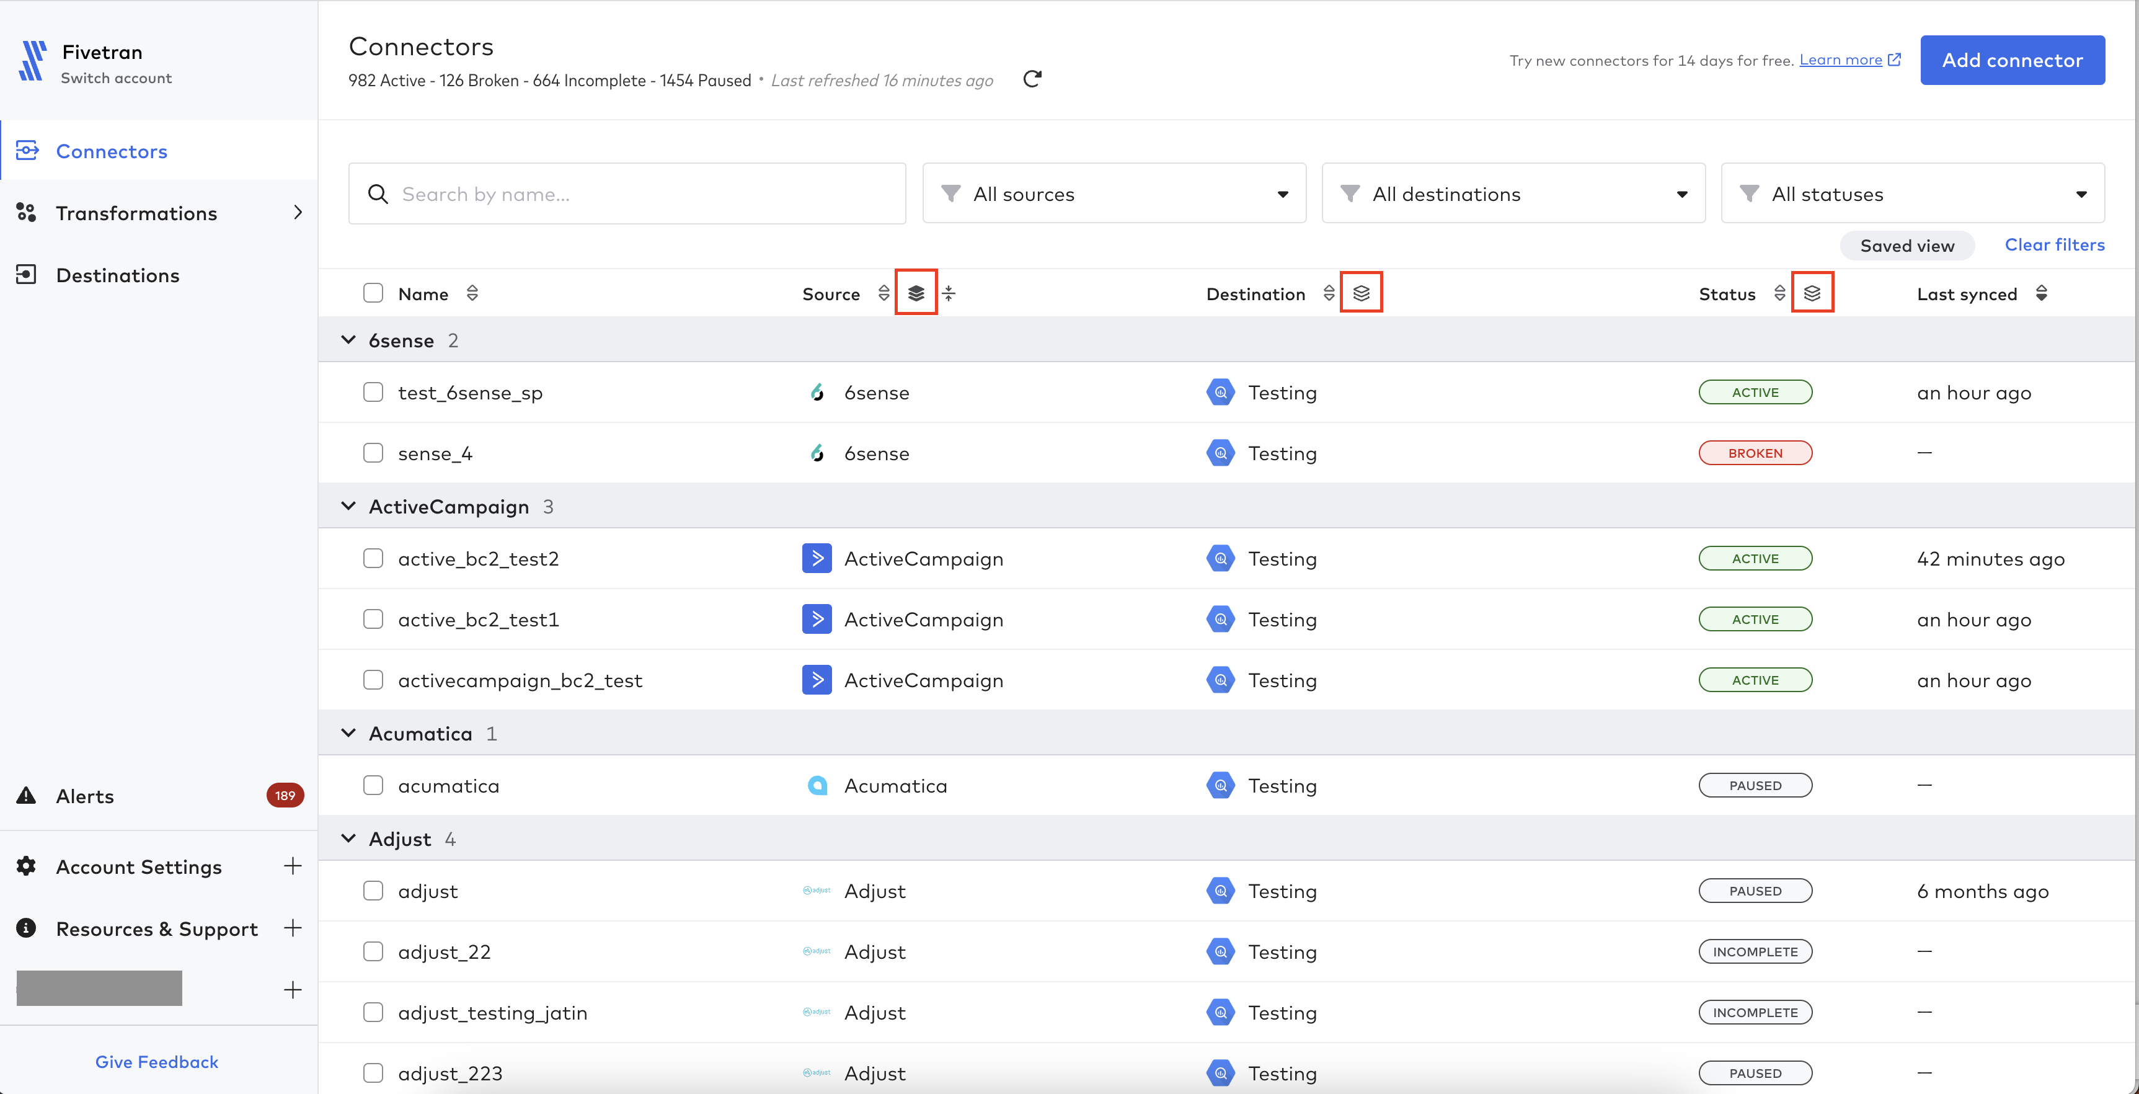
Task: Tick the activecampaign_bc2_test checkbox
Action: click(373, 680)
